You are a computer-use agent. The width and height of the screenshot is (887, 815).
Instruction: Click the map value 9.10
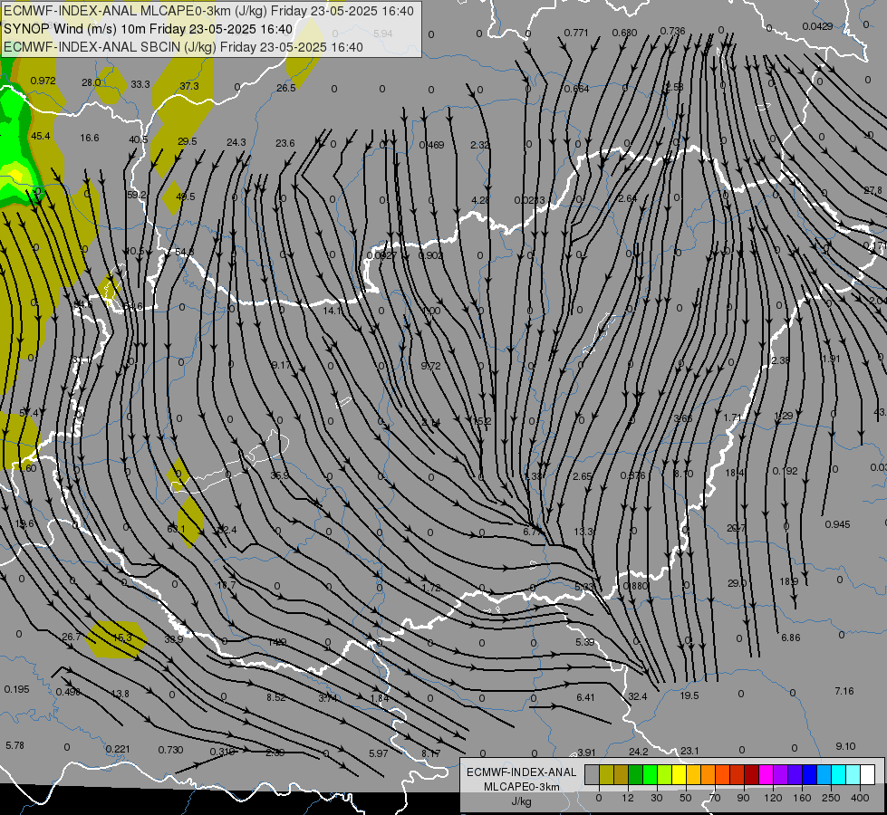pos(845,746)
